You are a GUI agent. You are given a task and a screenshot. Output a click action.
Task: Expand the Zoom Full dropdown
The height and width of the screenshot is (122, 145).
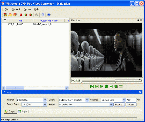tap(87, 100)
